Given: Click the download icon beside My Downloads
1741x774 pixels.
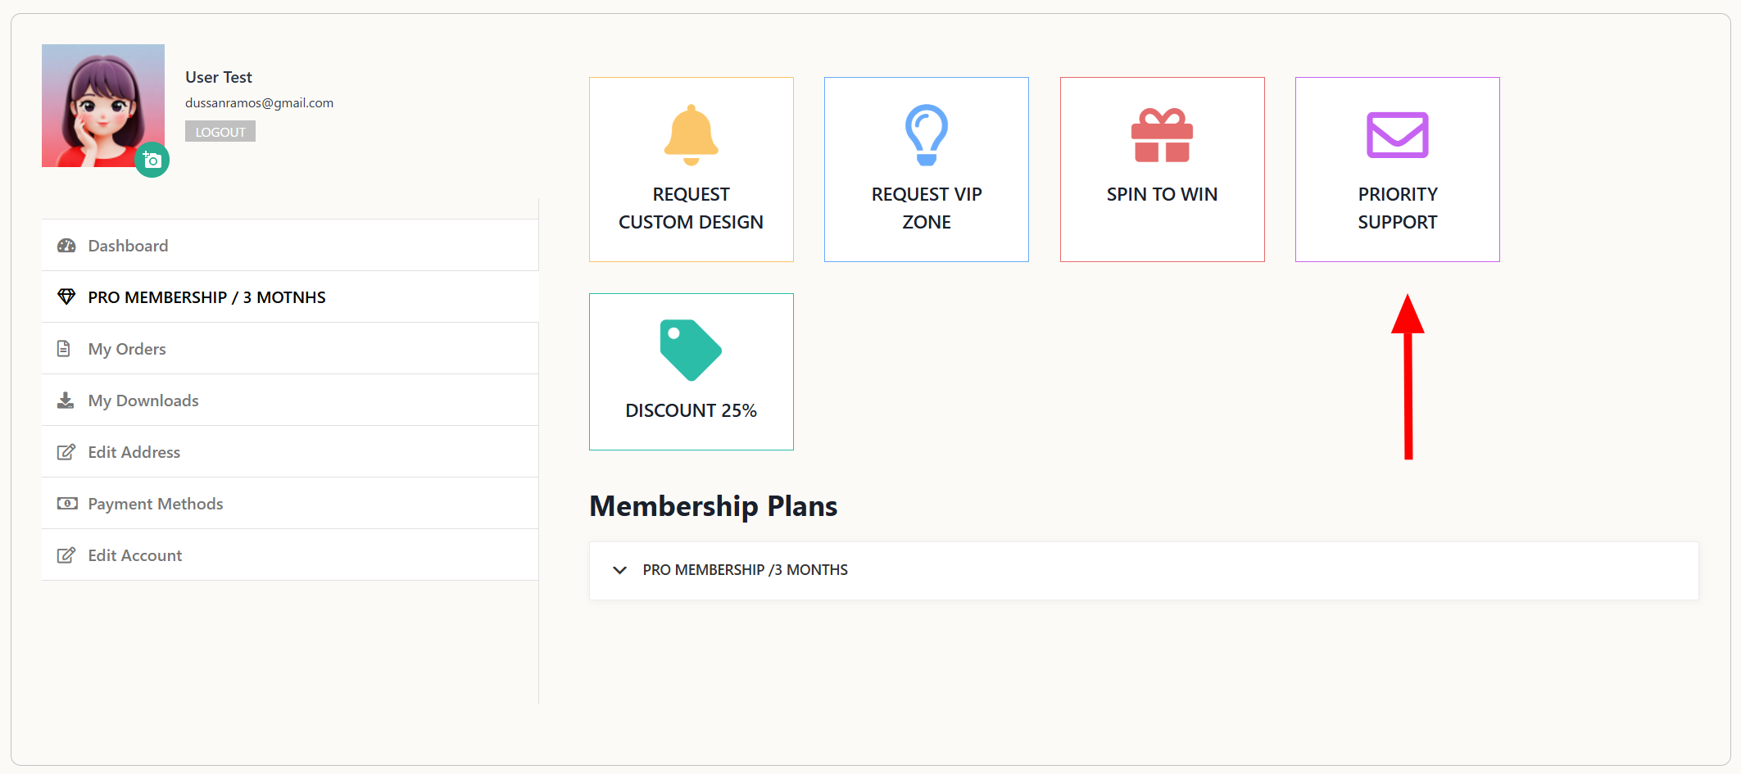Looking at the screenshot, I should coord(66,401).
